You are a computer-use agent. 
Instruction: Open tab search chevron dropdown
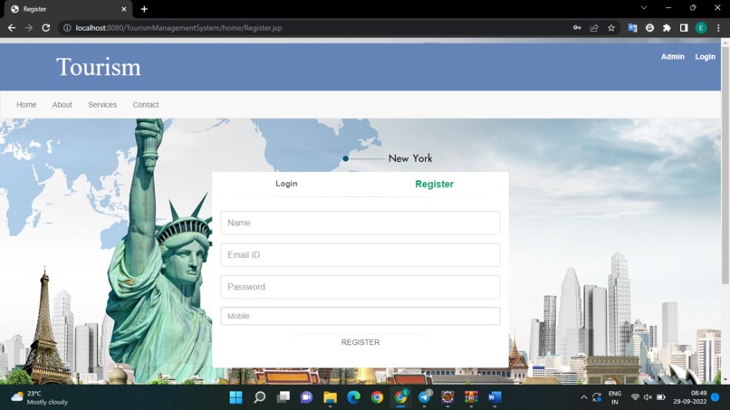click(x=644, y=7)
